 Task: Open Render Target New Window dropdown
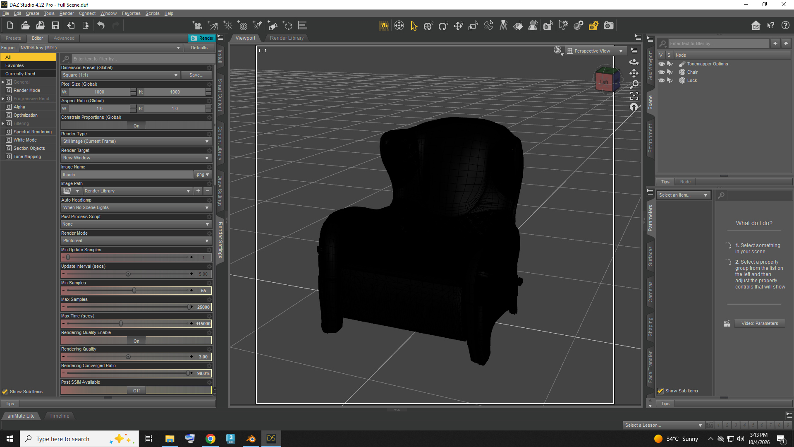(x=136, y=158)
